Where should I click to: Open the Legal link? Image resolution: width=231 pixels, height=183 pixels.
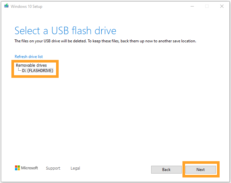click(75, 168)
